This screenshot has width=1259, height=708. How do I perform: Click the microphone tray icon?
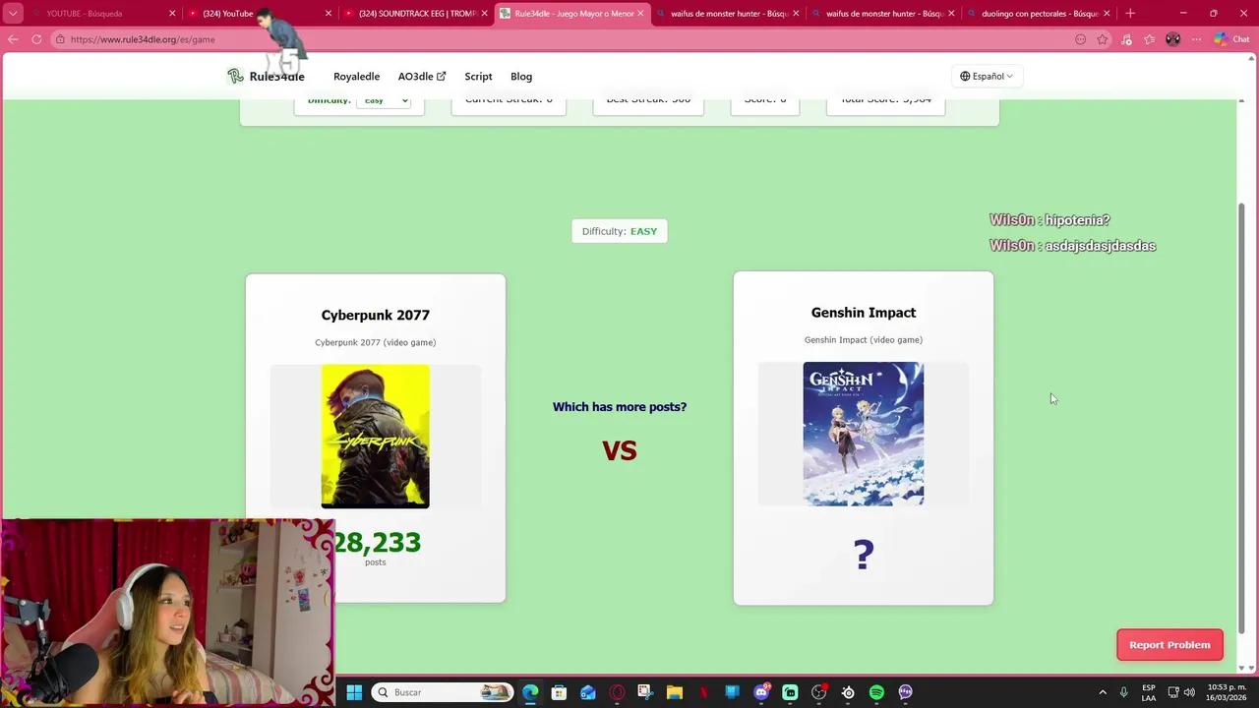(x=1124, y=692)
